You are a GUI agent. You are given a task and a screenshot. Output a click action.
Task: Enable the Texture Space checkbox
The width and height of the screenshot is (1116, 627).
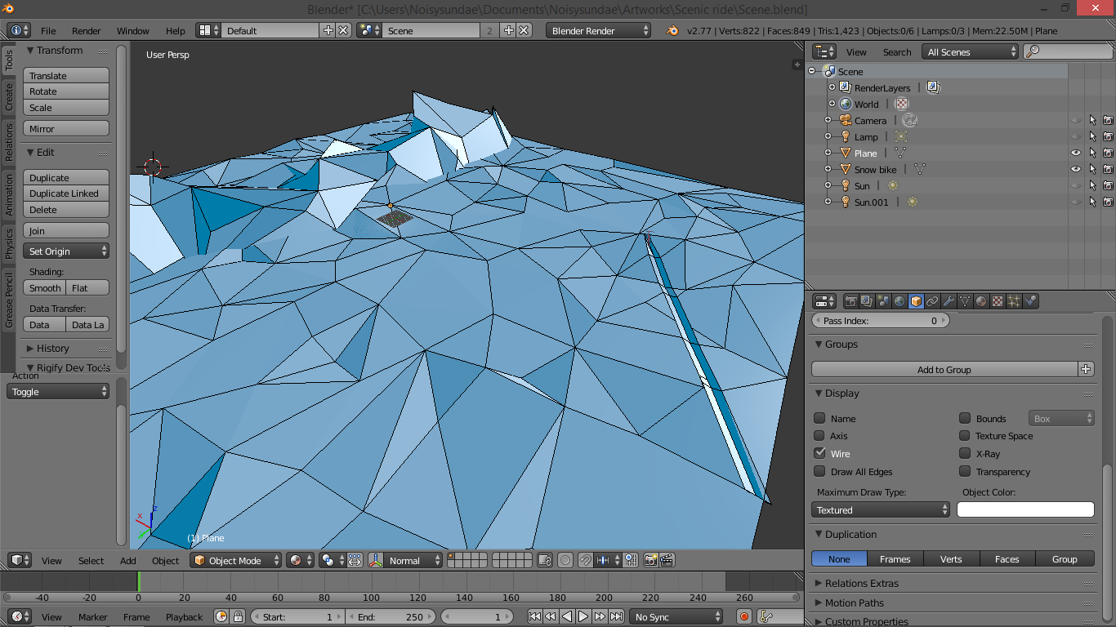coord(965,436)
